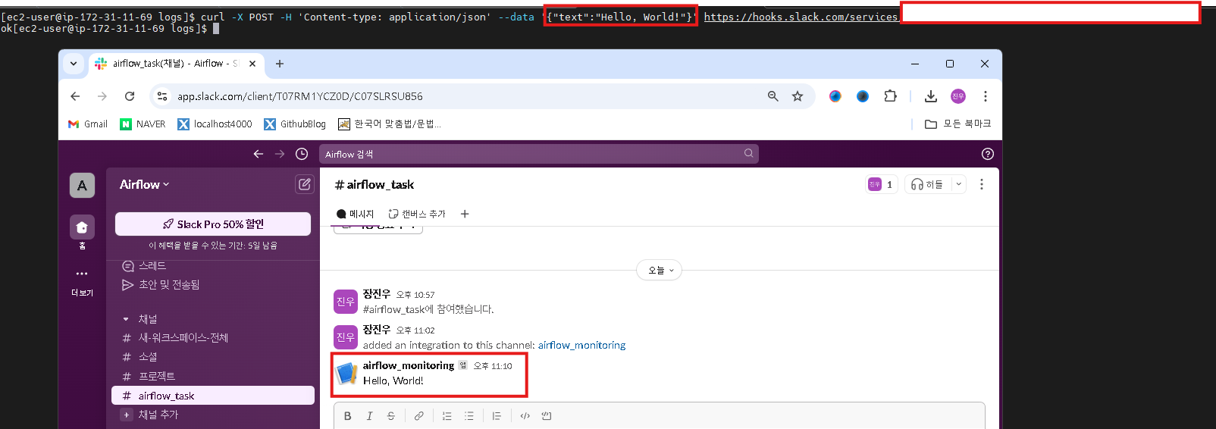Screen dimensions: 1216x429
Task: Expand the Airflow workspace menu
Action: click(144, 184)
